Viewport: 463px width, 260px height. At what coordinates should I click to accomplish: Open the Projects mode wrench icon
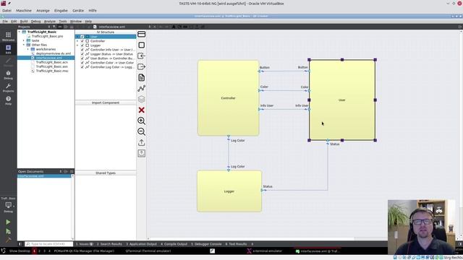[x=8, y=87]
